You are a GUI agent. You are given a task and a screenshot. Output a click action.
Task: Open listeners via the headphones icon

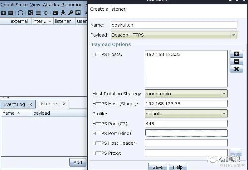pos(21,13)
